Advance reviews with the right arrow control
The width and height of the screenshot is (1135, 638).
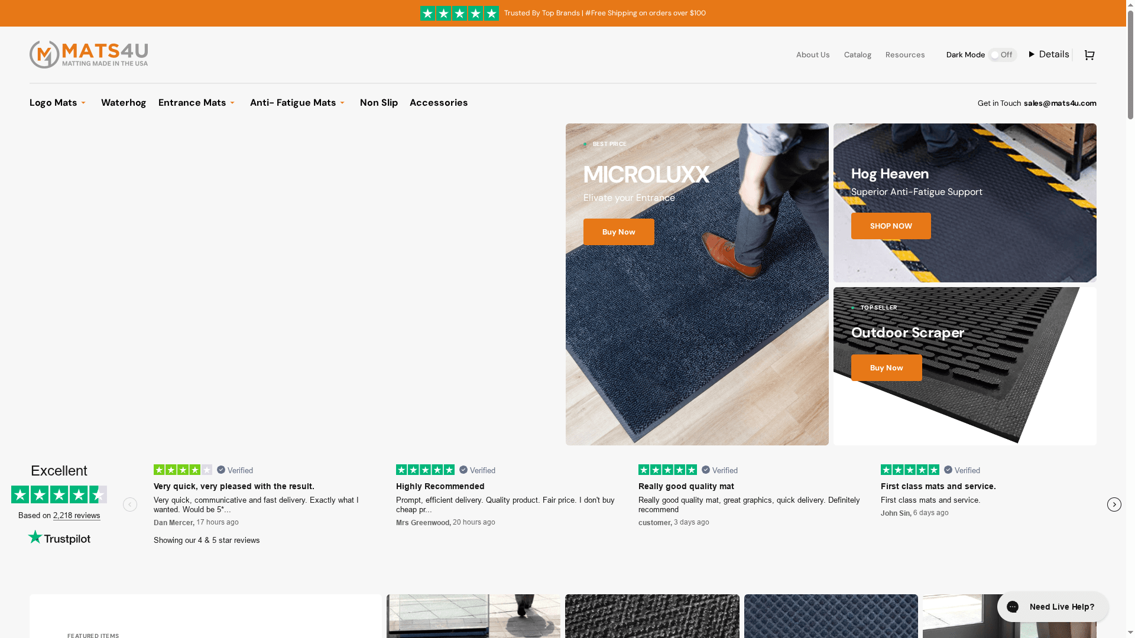click(x=1114, y=504)
